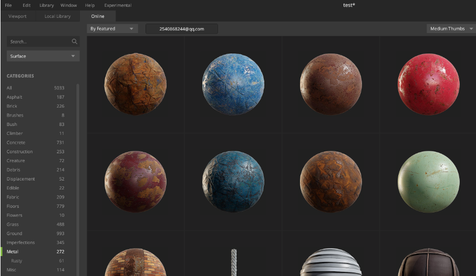Select the orange wrinkled rust sphere in the second row
The height and width of the screenshot is (276, 476).
[x=331, y=182]
